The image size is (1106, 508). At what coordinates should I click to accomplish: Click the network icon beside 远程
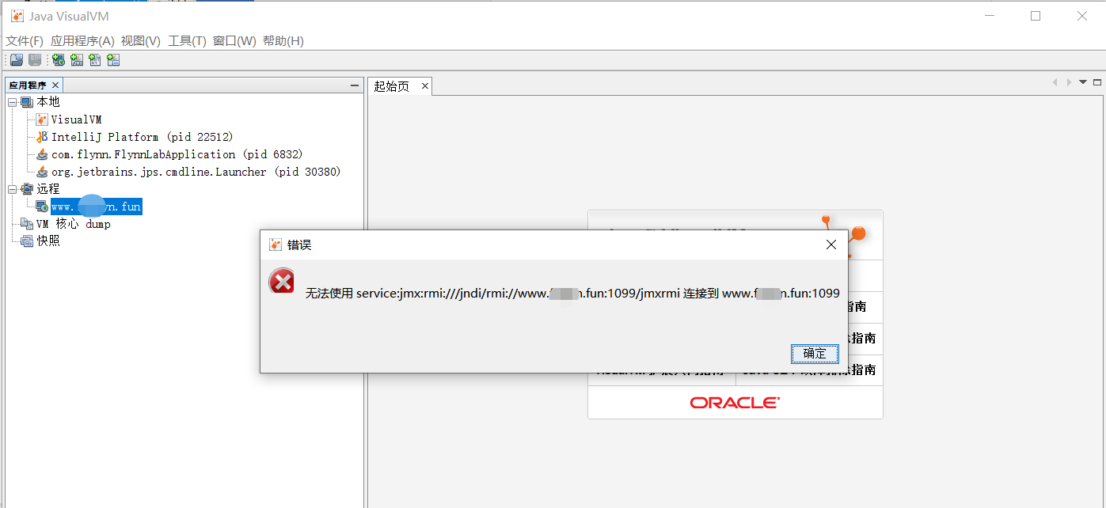point(27,189)
